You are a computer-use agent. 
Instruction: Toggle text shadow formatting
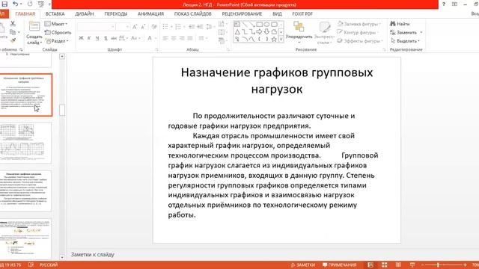point(106,38)
